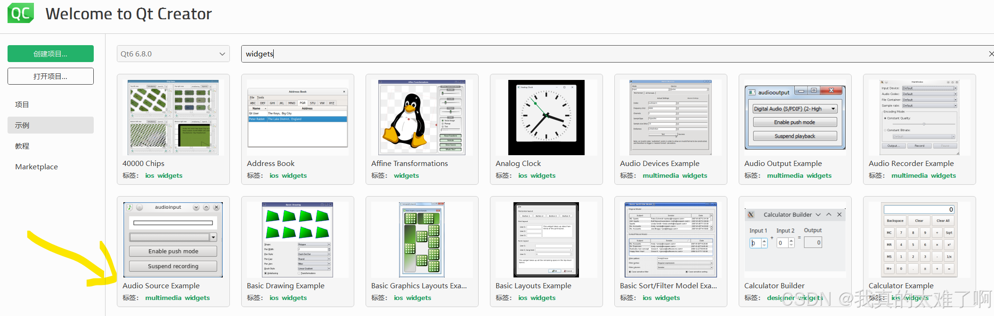Click the Analog Clock title
This screenshot has width=994, height=316.
(518, 163)
